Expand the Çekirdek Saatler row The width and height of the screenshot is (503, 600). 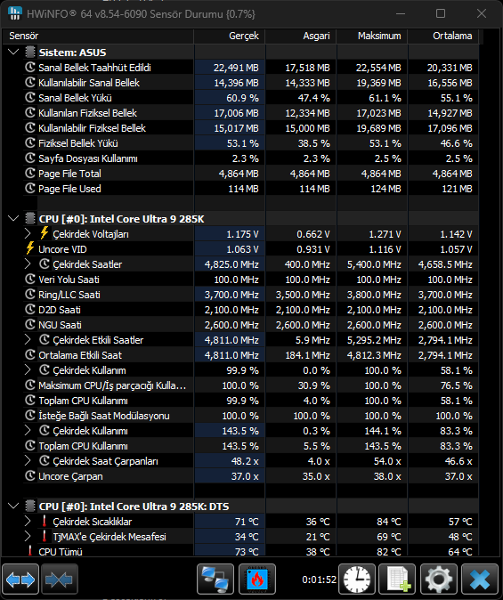(x=28, y=264)
